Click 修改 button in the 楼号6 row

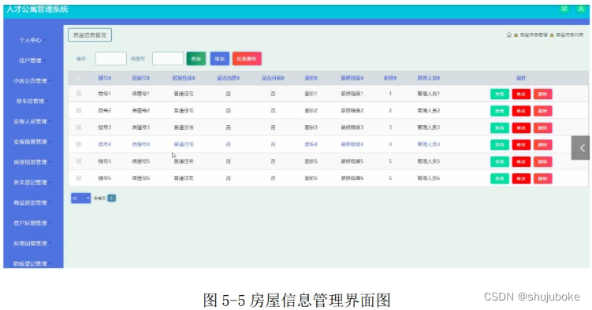click(x=521, y=179)
